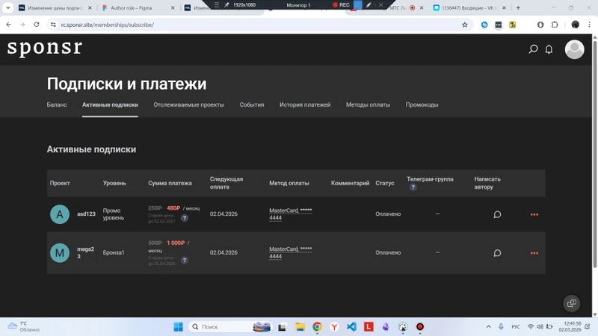Click the browser address bar

point(259,25)
